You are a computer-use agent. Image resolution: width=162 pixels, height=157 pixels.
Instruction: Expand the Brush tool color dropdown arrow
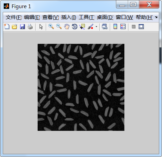pyautogui.click(x=96, y=27)
